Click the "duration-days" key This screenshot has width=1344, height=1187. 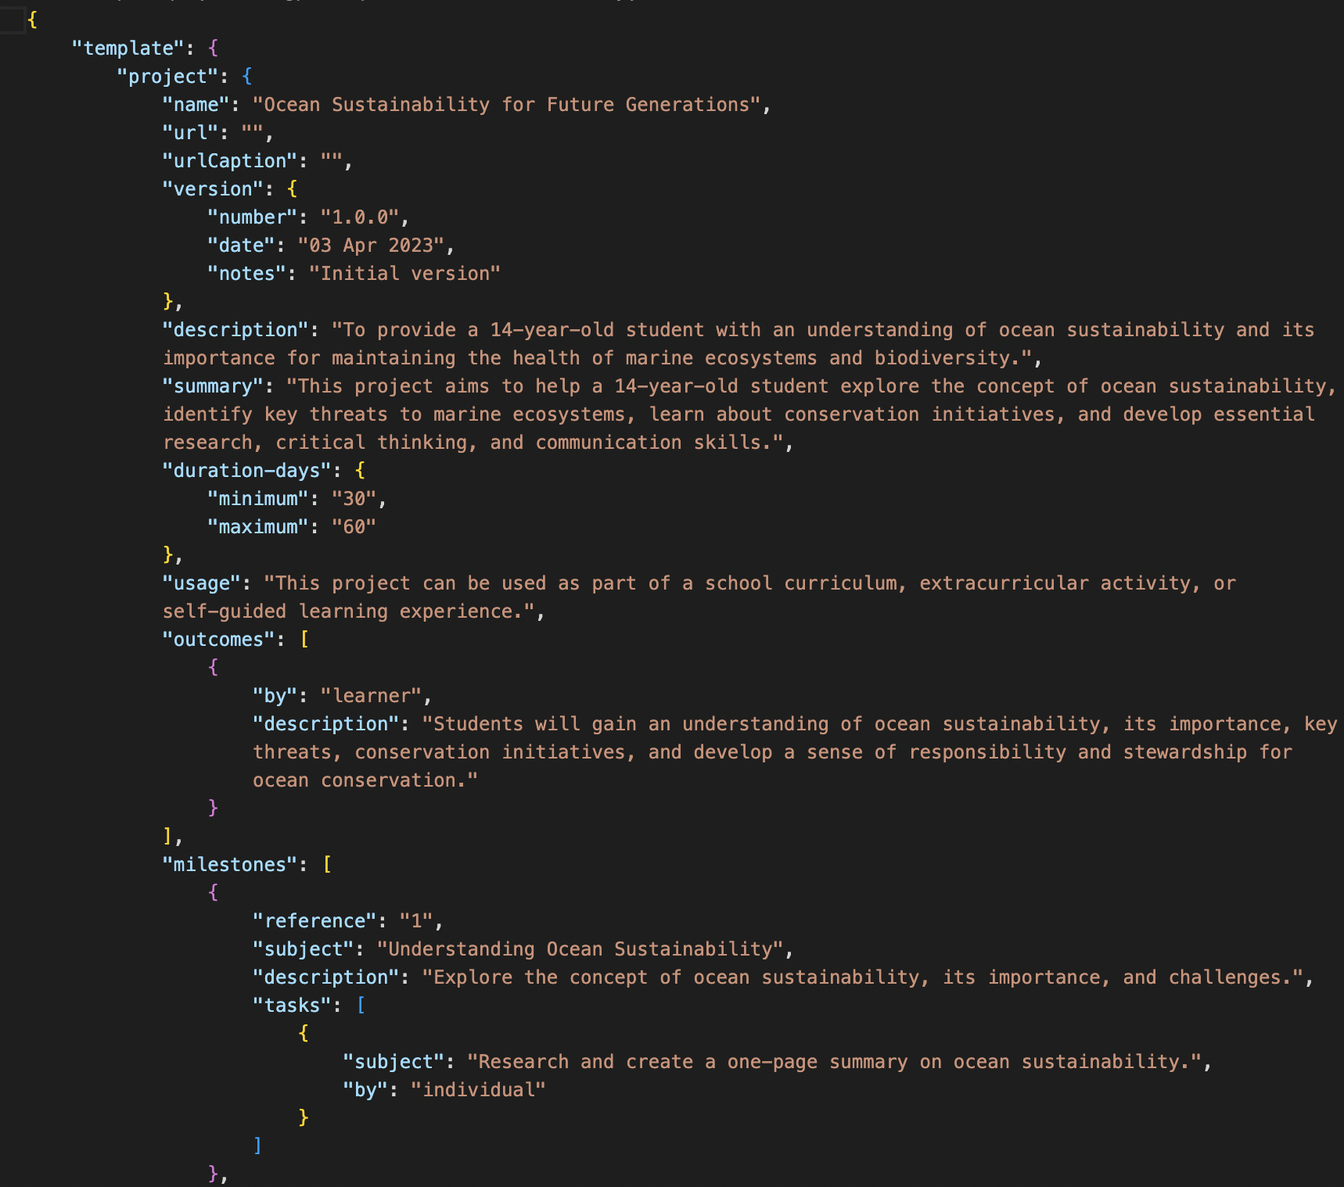[246, 471]
